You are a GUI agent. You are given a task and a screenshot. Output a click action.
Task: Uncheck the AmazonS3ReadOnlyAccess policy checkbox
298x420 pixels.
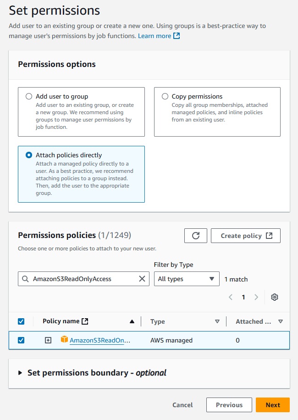[x=21, y=340]
